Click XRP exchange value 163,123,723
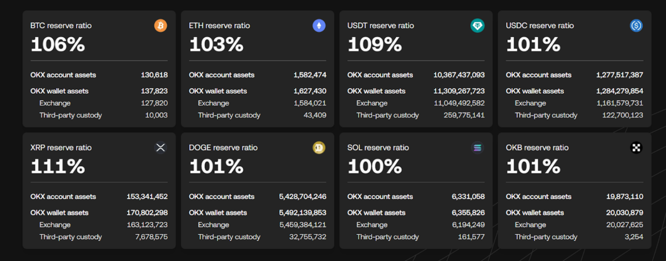This screenshot has height=261, width=666. 148,225
